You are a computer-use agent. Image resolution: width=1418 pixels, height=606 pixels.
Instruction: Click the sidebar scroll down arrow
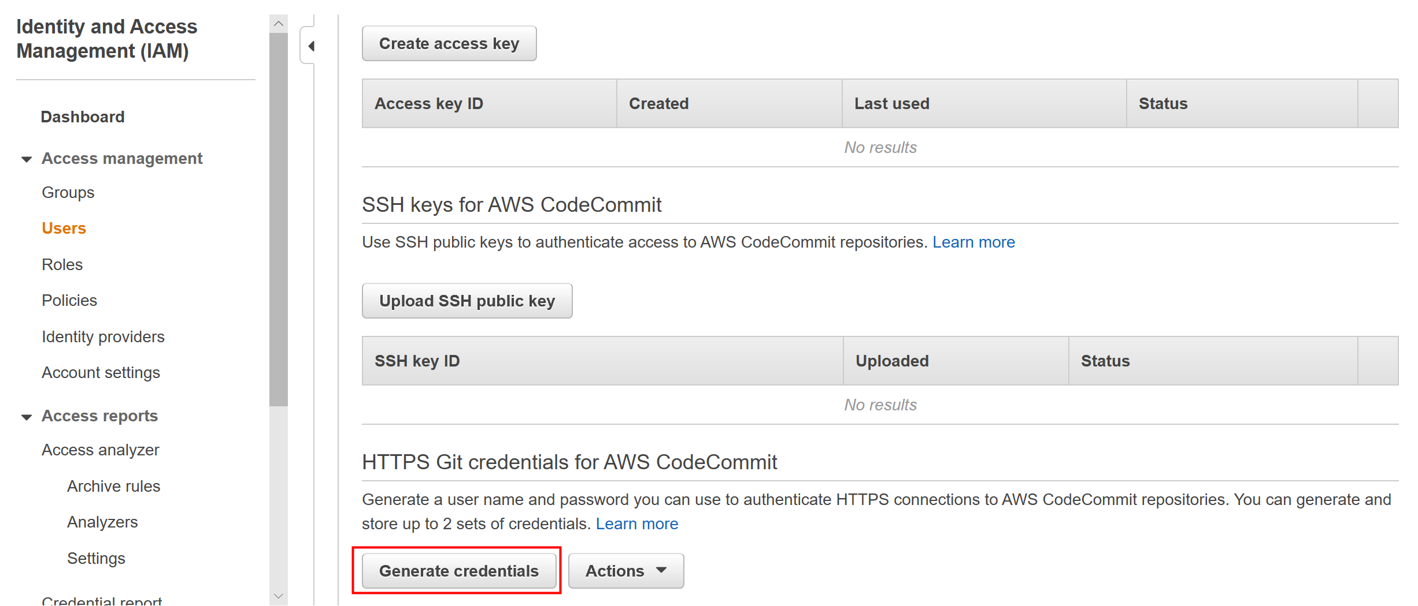[x=279, y=596]
